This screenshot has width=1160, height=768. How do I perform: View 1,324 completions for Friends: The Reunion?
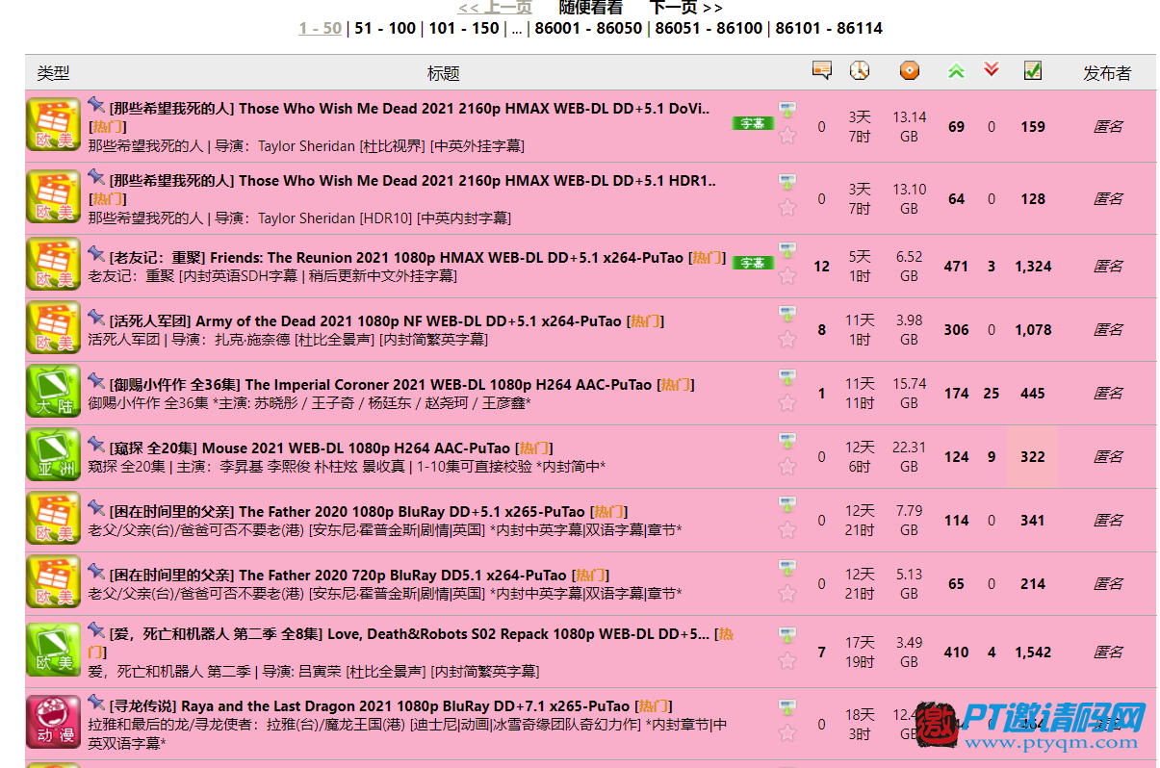(1033, 267)
